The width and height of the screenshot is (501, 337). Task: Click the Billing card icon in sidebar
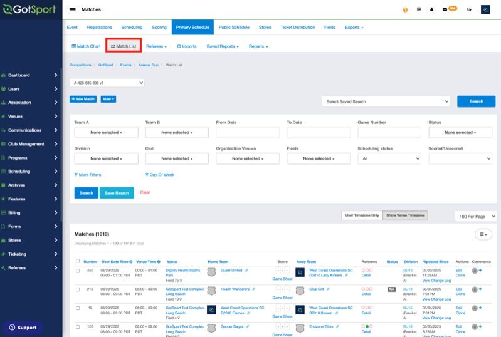[3, 212]
